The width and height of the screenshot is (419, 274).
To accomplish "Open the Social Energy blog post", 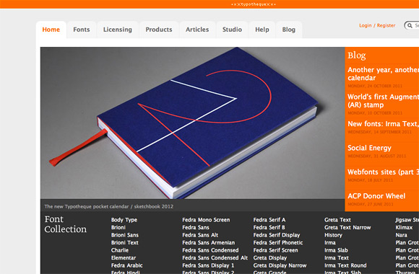I will 369,148.
